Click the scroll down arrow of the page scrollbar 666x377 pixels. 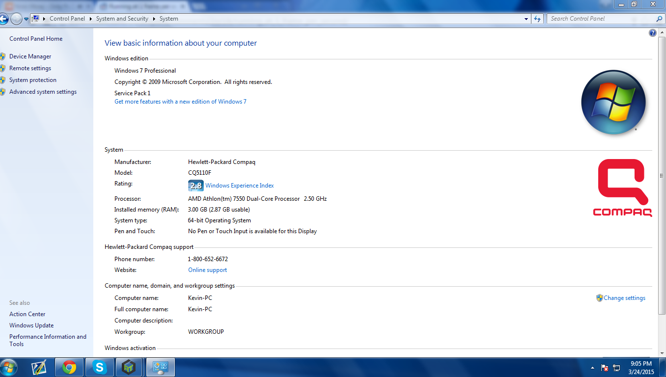(662, 353)
